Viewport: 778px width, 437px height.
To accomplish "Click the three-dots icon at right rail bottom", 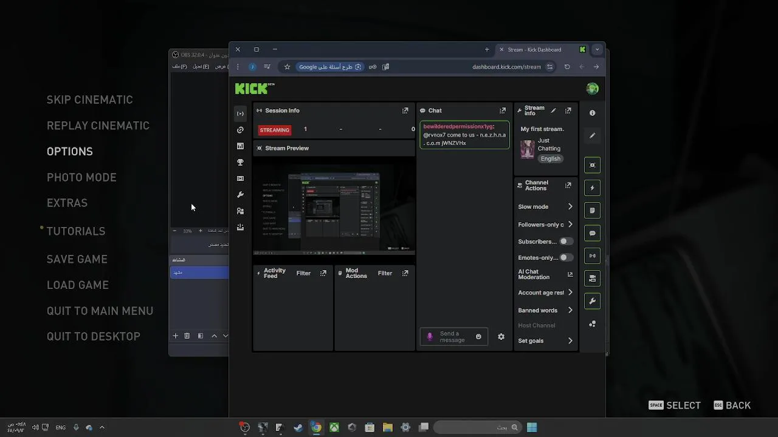I will [592, 324].
